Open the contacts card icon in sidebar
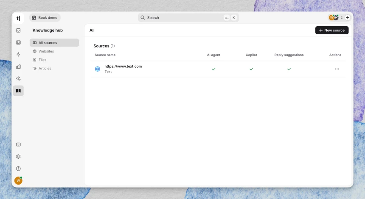 pos(18,42)
